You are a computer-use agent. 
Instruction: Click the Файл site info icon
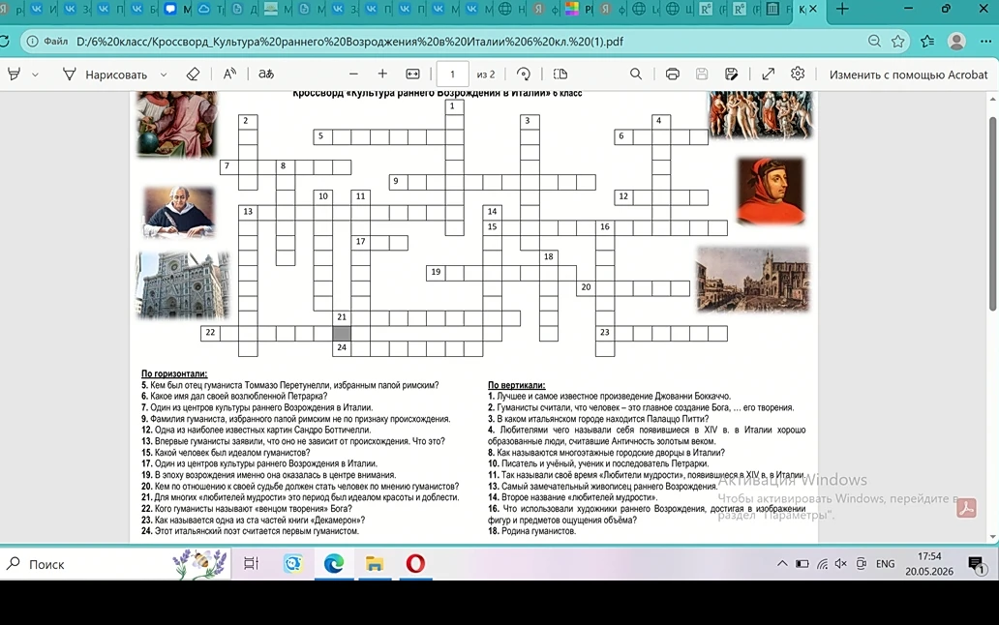pos(32,42)
